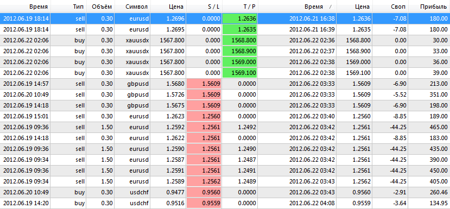
Task: Select the profit value 198.00
Action: tap(439, 106)
